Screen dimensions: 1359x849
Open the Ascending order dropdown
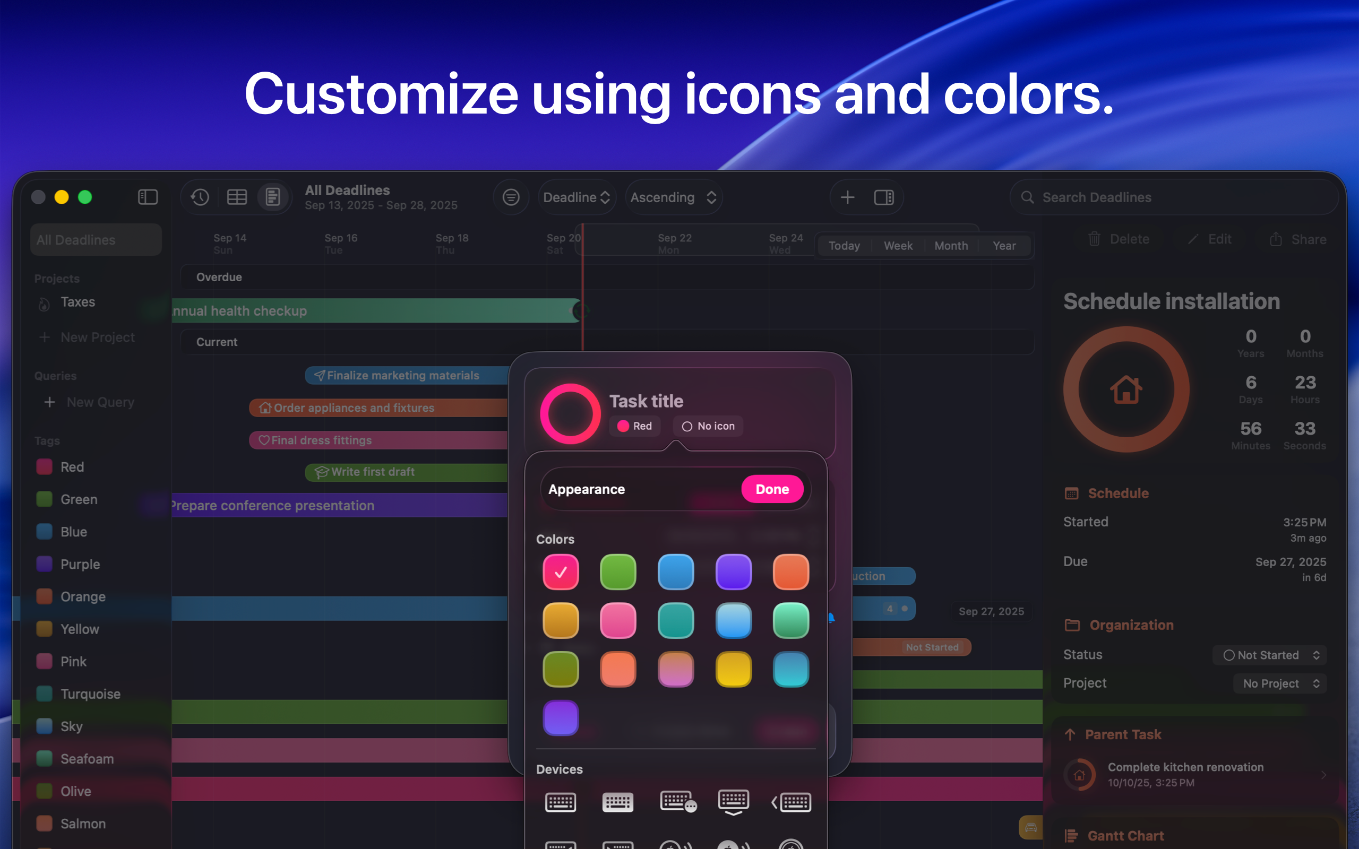point(673,197)
